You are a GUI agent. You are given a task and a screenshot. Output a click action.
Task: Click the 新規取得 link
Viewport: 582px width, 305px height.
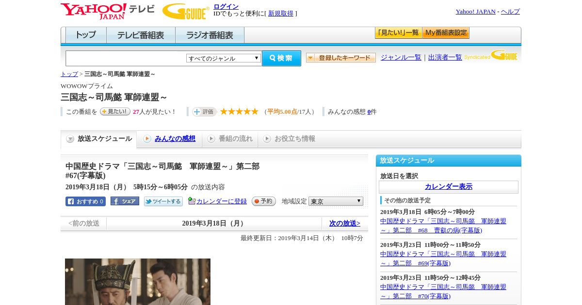281,14
